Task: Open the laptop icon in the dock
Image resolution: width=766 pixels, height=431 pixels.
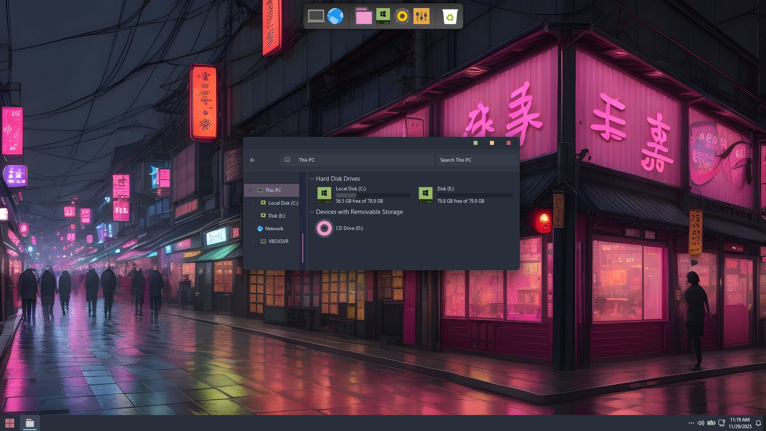Action: [316, 16]
